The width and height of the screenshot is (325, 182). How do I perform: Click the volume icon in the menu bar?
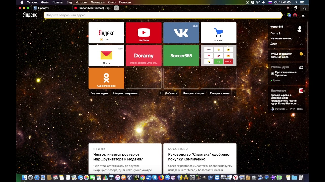[263, 2]
